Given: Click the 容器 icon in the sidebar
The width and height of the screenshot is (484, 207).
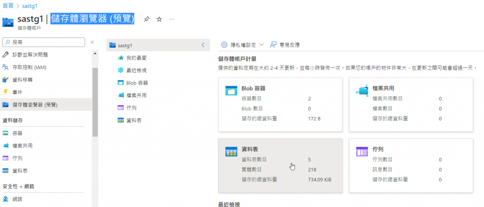Looking at the screenshot, I should (x=5, y=133).
